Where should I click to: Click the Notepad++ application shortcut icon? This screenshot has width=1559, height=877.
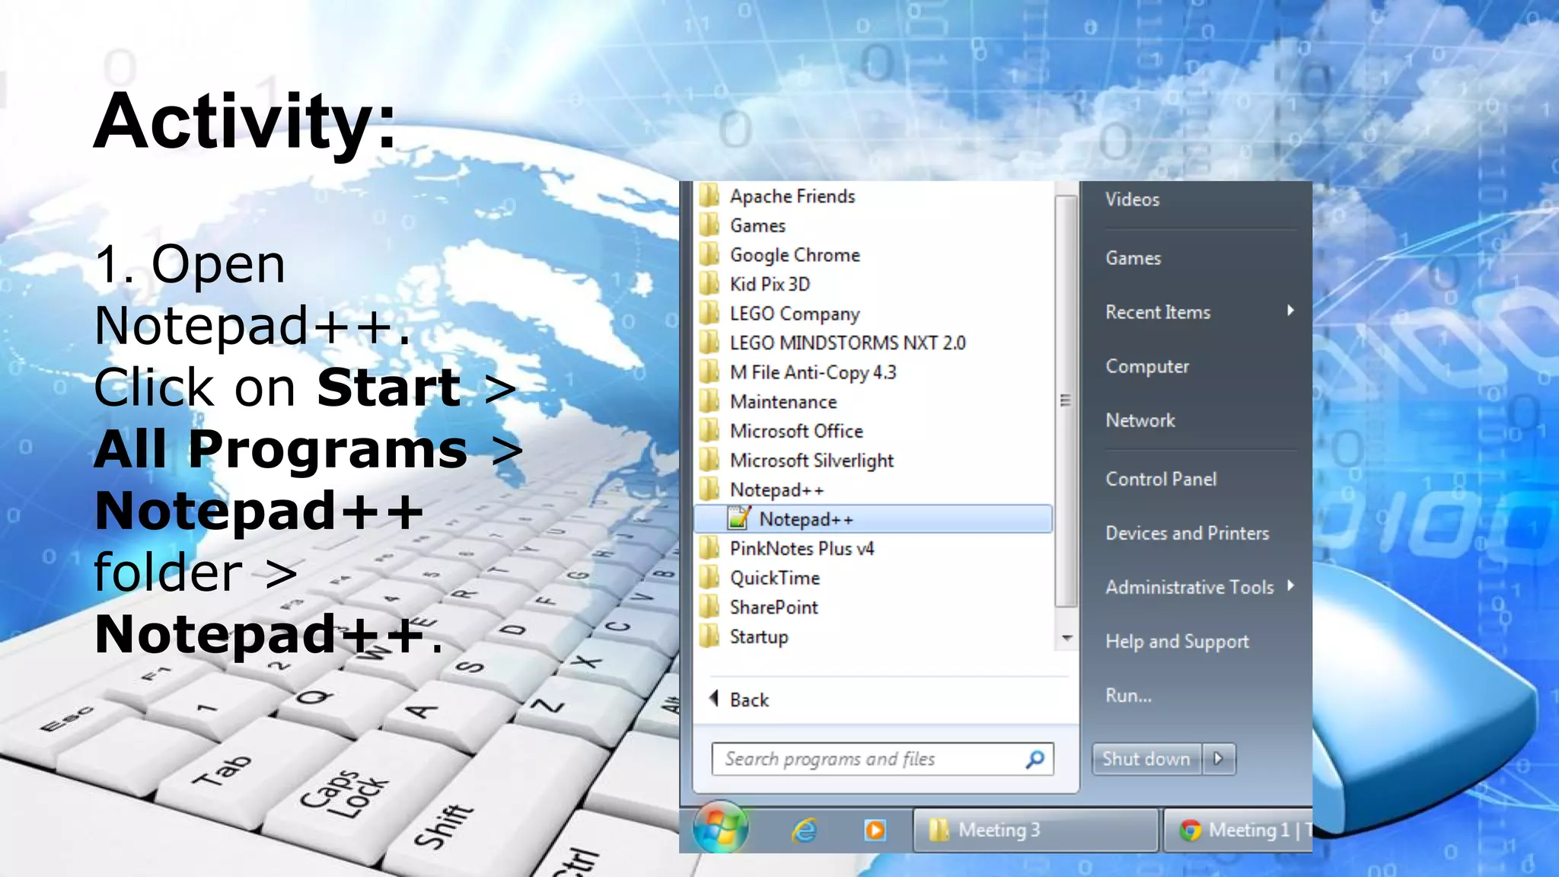[738, 519]
